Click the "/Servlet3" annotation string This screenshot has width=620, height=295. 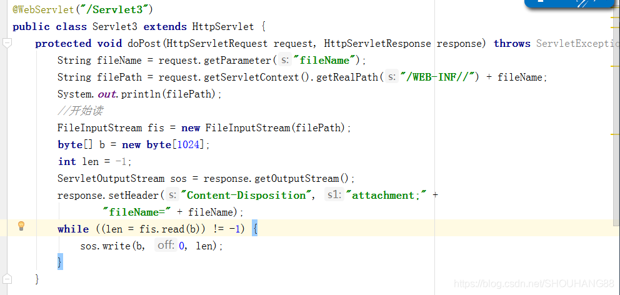(114, 9)
